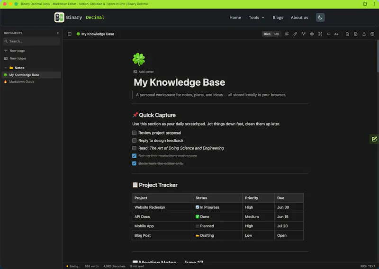Click the Notes folder icon
379x269 pixels.
click(x=11, y=68)
